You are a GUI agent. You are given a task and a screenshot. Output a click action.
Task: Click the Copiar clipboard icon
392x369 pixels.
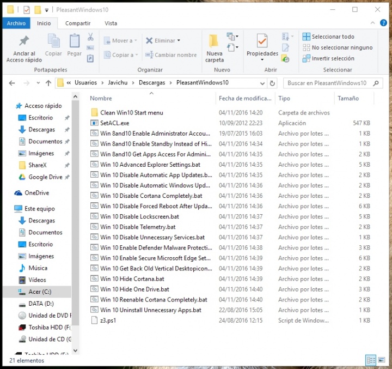pos(53,40)
